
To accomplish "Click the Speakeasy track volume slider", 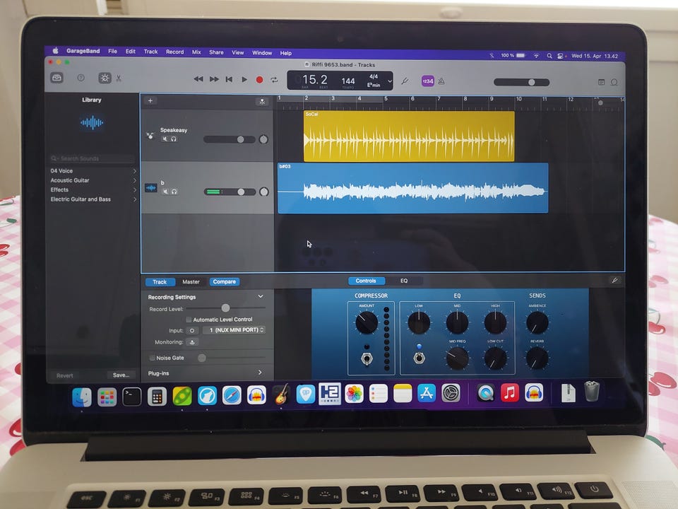I will click(229, 139).
